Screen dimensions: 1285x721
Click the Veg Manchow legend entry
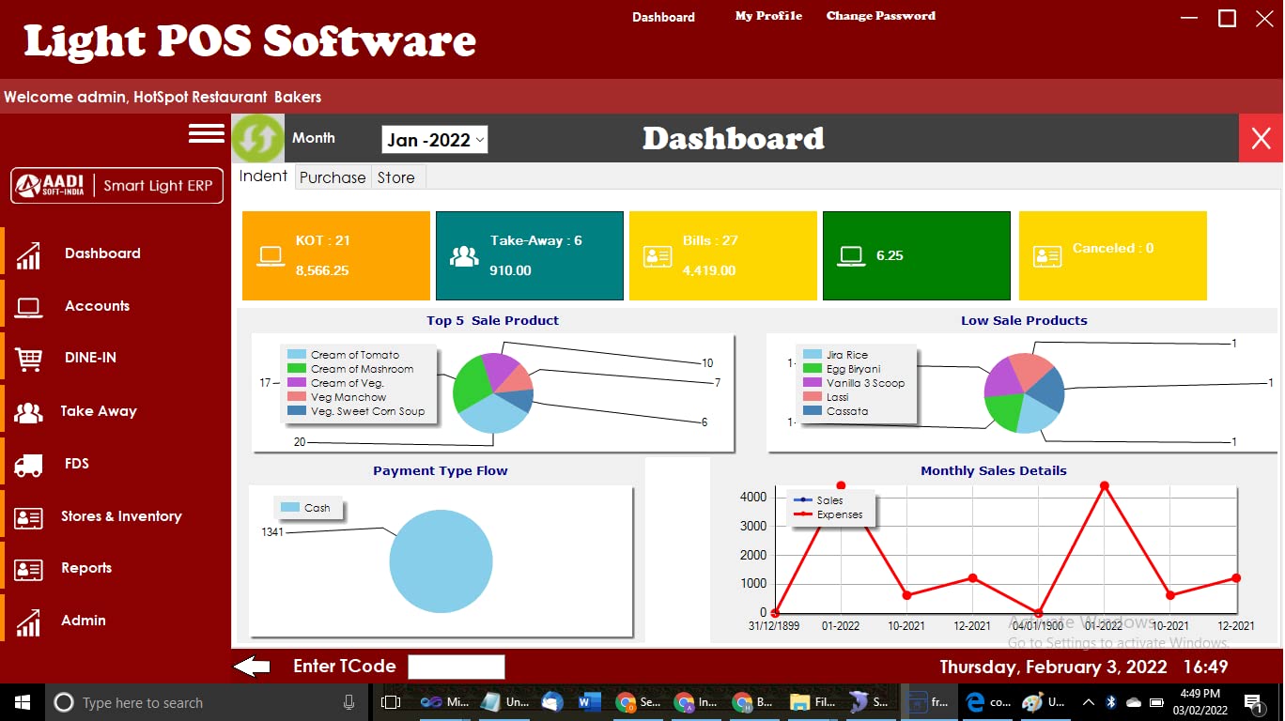(348, 397)
